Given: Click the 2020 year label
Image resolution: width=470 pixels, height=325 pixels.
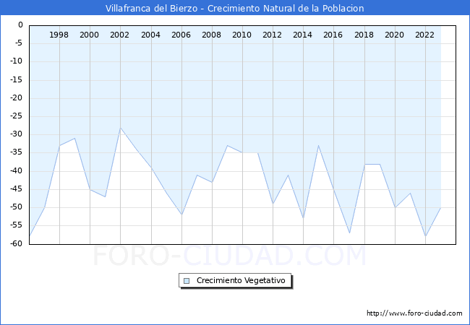Looking at the screenshot, I should pos(394,35).
